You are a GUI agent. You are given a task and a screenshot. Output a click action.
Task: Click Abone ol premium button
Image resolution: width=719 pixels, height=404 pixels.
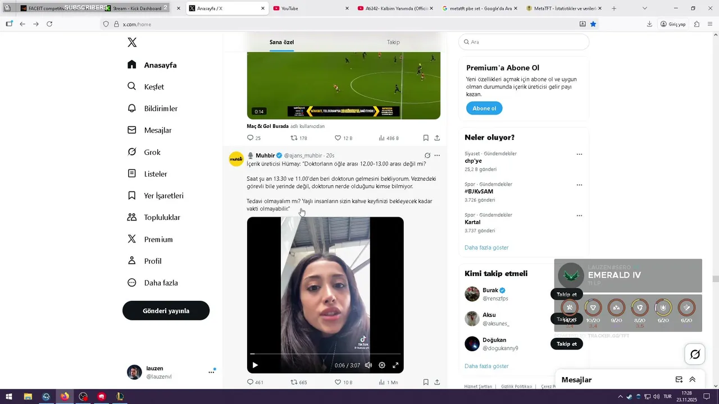coord(484,108)
